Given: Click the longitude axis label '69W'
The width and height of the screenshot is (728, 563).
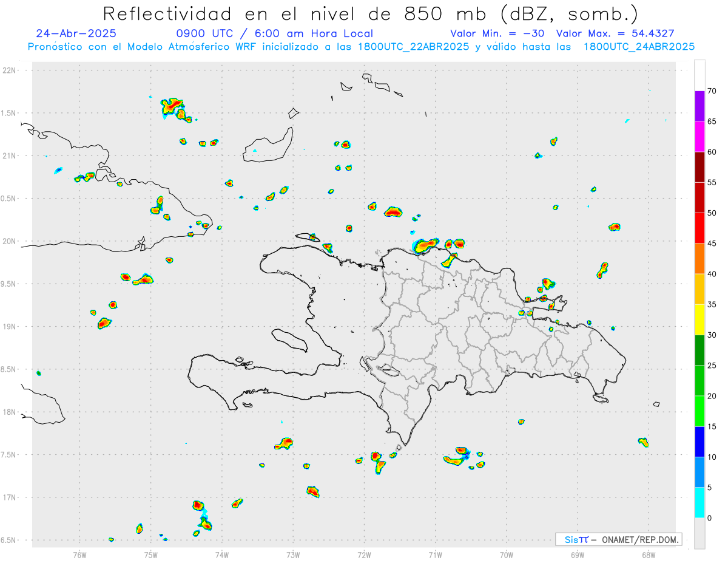Looking at the screenshot, I should click(x=578, y=554).
